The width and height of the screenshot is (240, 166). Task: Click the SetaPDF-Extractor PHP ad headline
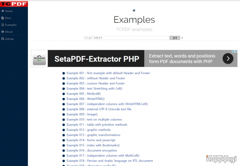pos(97,59)
